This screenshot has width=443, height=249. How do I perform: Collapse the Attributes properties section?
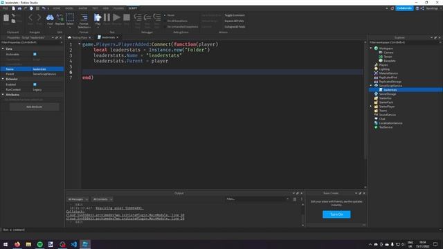pos(3,95)
